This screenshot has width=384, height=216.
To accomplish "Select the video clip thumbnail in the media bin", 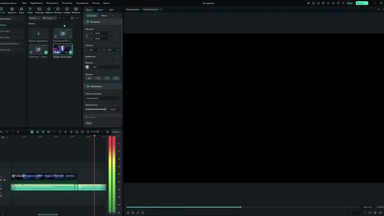I will (x=63, y=49).
